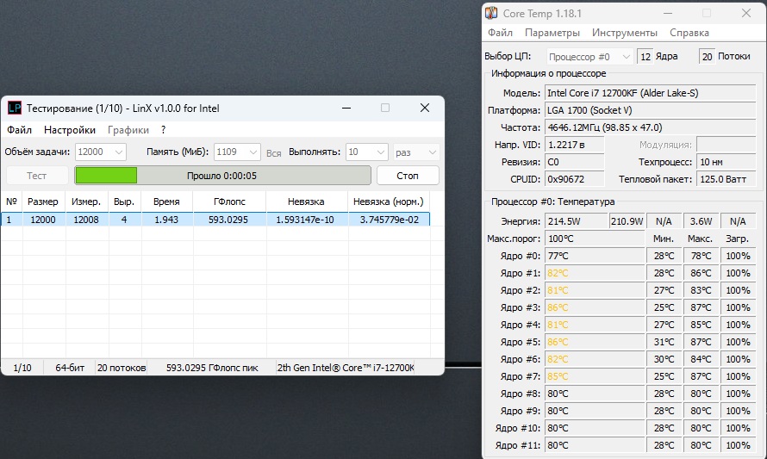The image size is (767, 459).
Task: Click the 3.6W power reading
Action: tap(701, 221)
